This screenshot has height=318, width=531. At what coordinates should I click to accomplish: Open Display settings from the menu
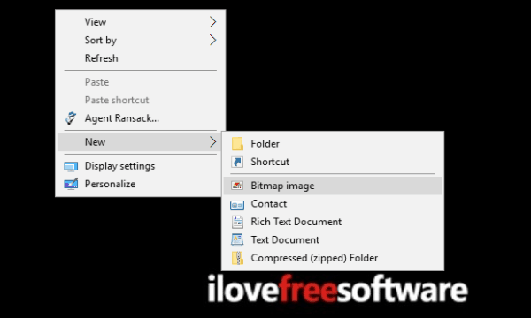140,166
